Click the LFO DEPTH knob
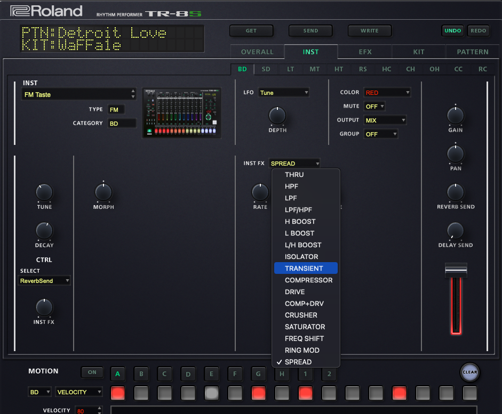502x414 pixels. (277, 116)
